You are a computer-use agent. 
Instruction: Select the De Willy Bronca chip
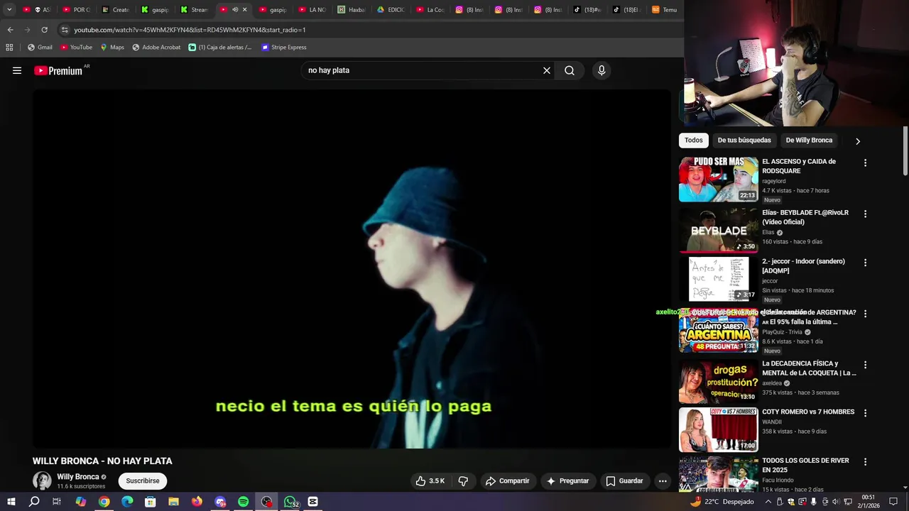click(x=809, y=141)
